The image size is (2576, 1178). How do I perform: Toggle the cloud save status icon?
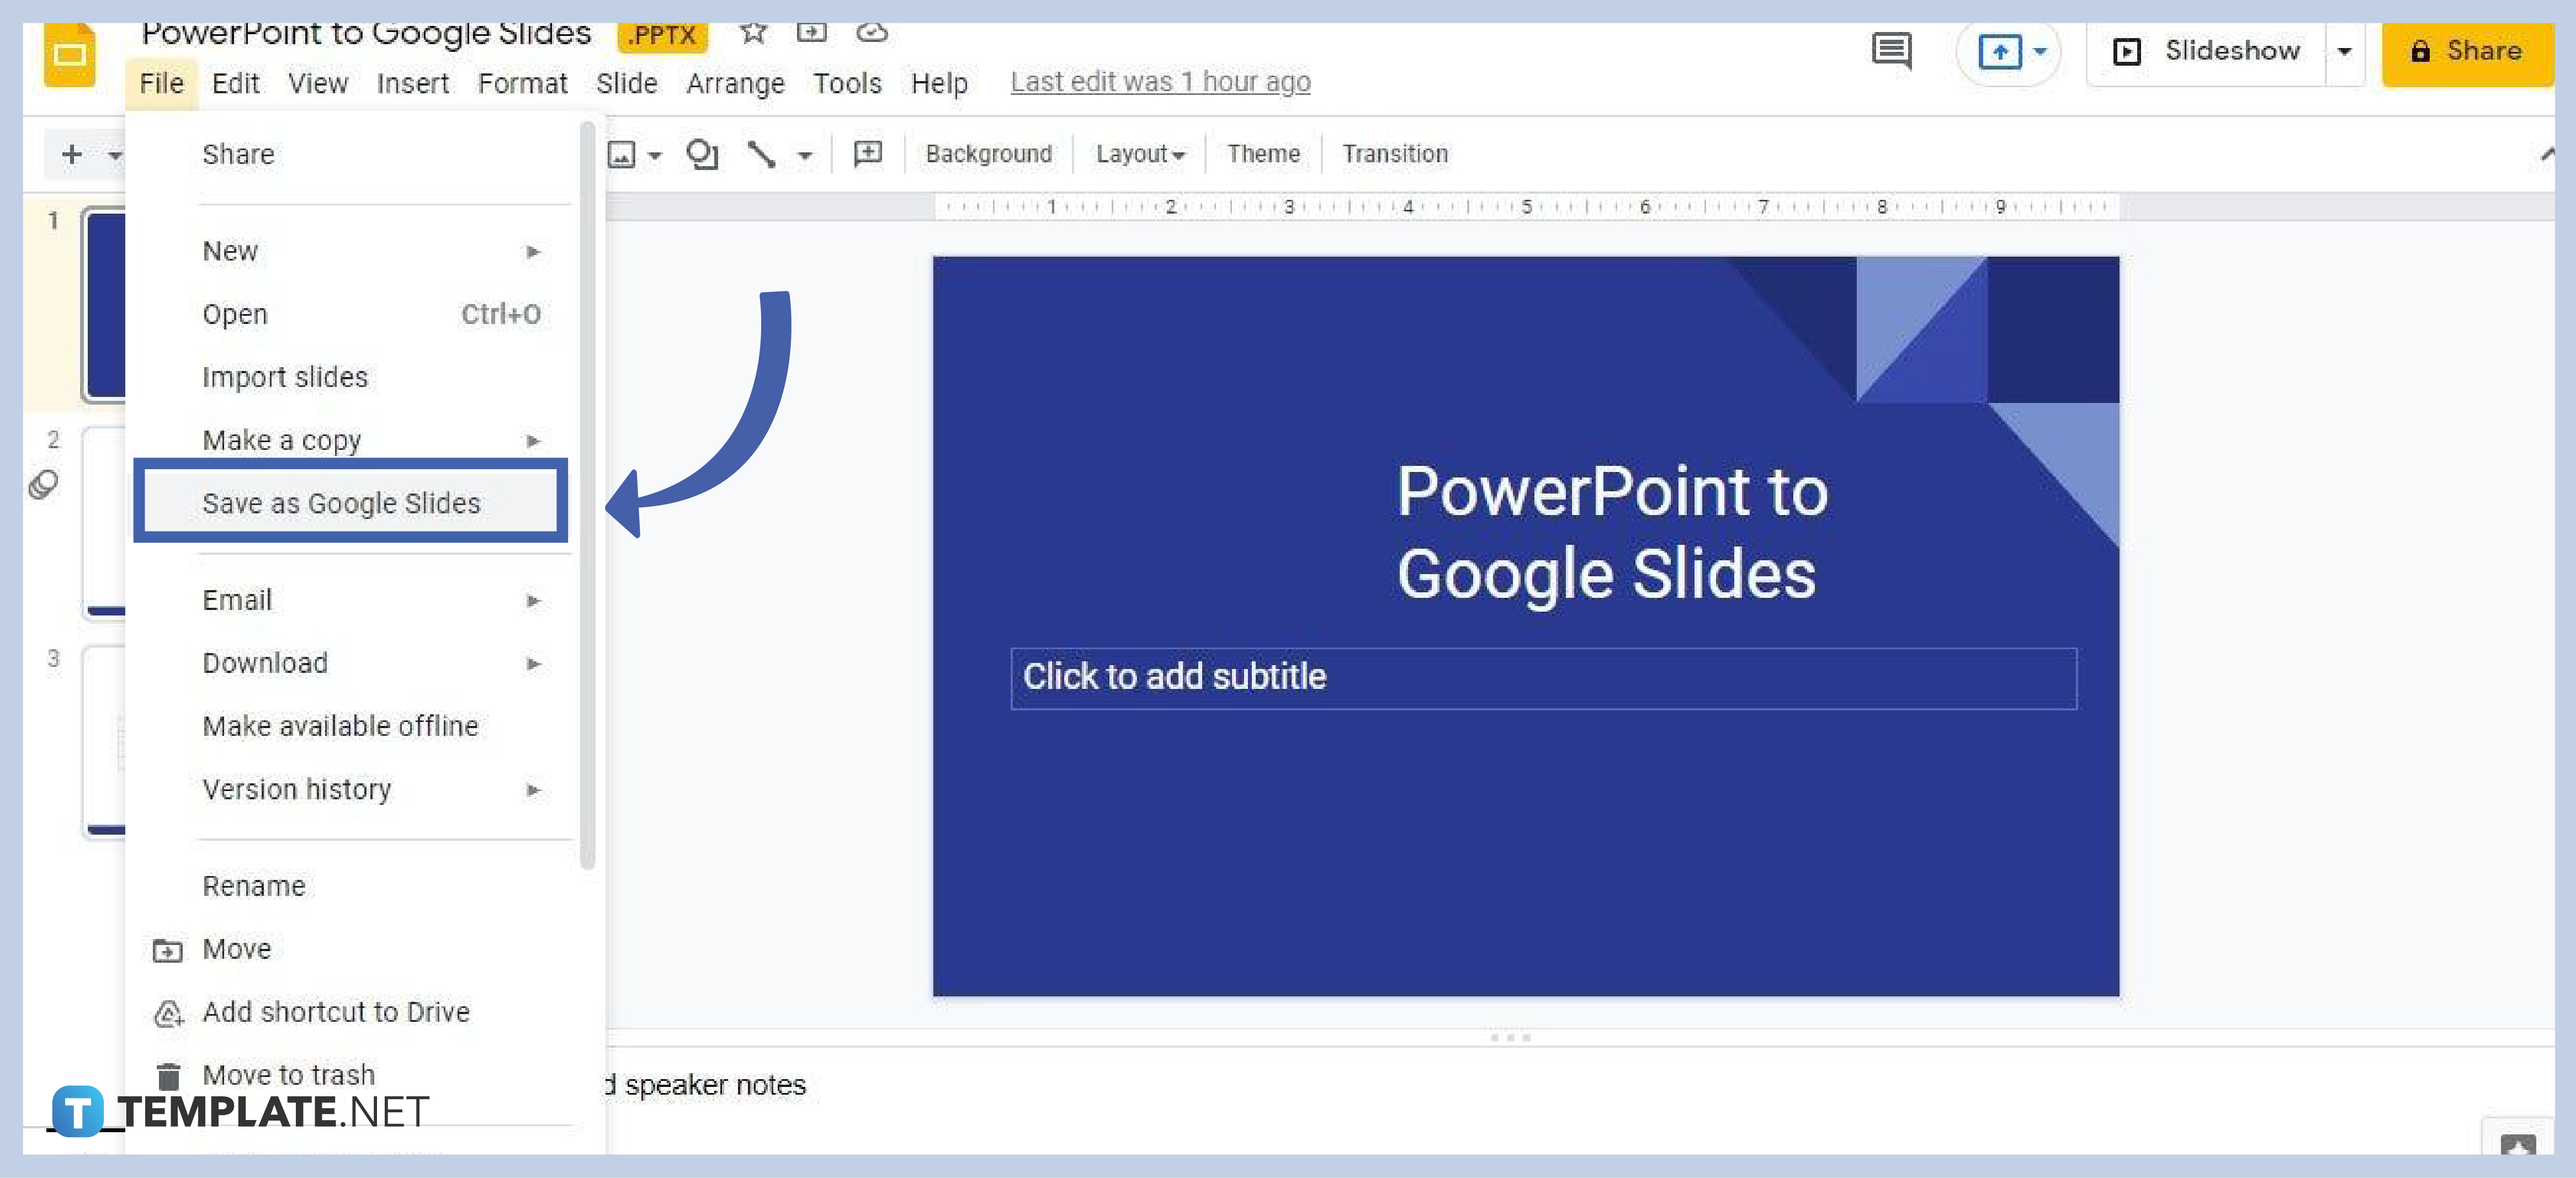click(x=870, y=30)
